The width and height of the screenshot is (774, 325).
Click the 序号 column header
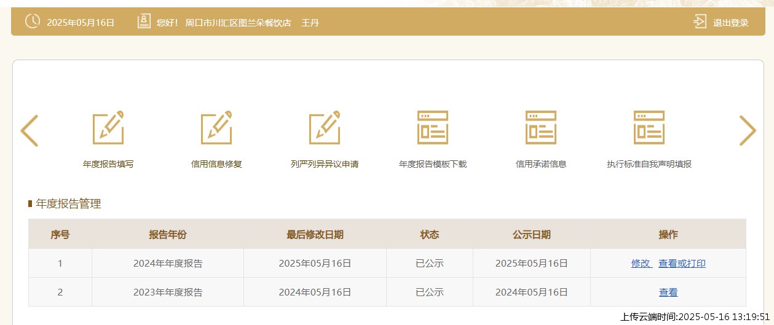click(60, 234)
